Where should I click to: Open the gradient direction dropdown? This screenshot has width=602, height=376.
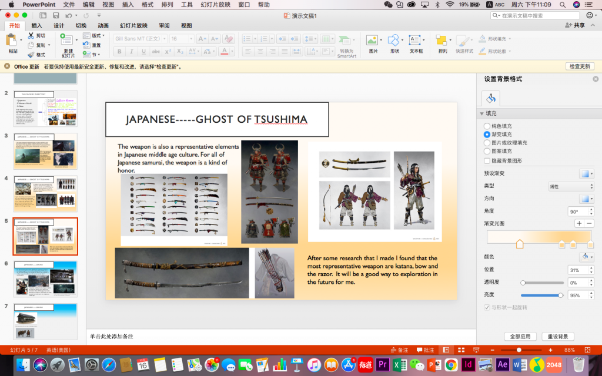586,199
